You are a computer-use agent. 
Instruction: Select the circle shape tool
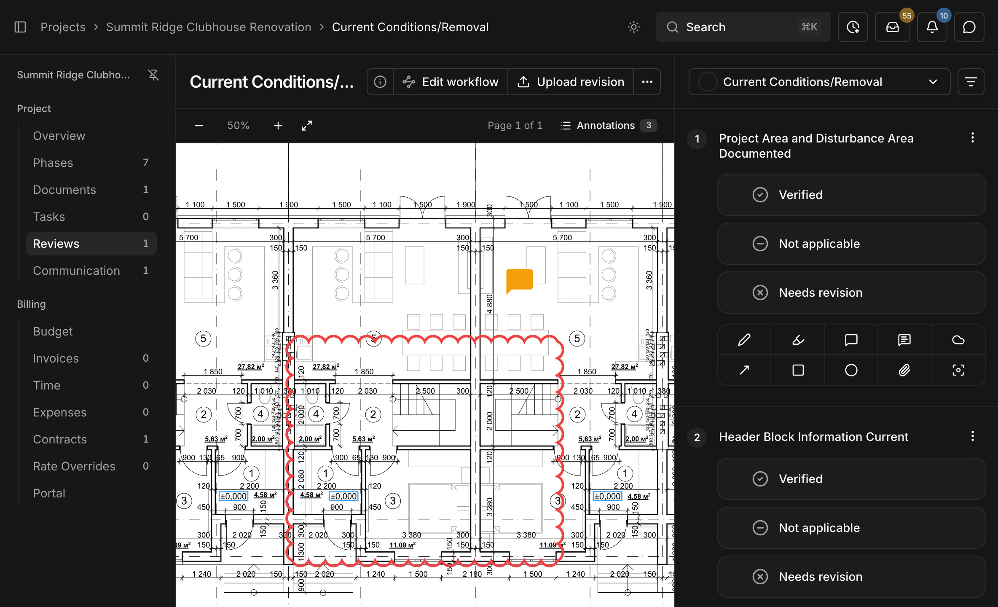click(851, 370)
